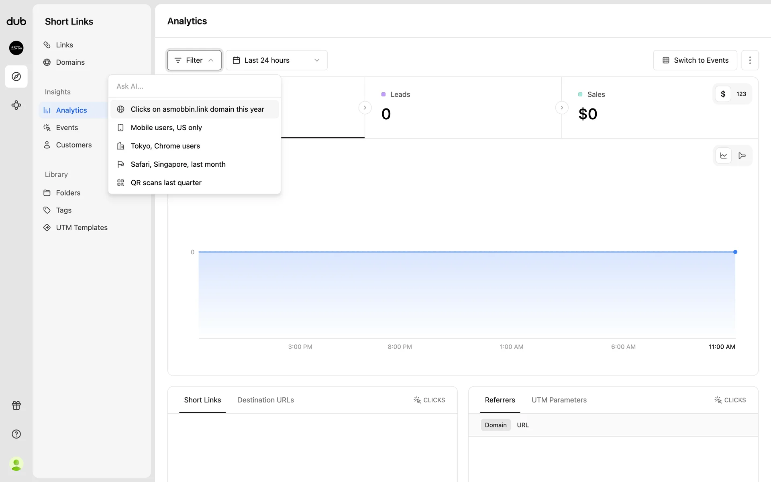Collapse the Filter dropdown
Image resolution: width=771 pixels, height=482 pixels.
(x=194, y=60)
